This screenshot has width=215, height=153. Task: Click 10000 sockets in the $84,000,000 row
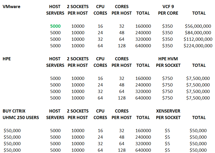pyautogui.click(x=78, y=33)
